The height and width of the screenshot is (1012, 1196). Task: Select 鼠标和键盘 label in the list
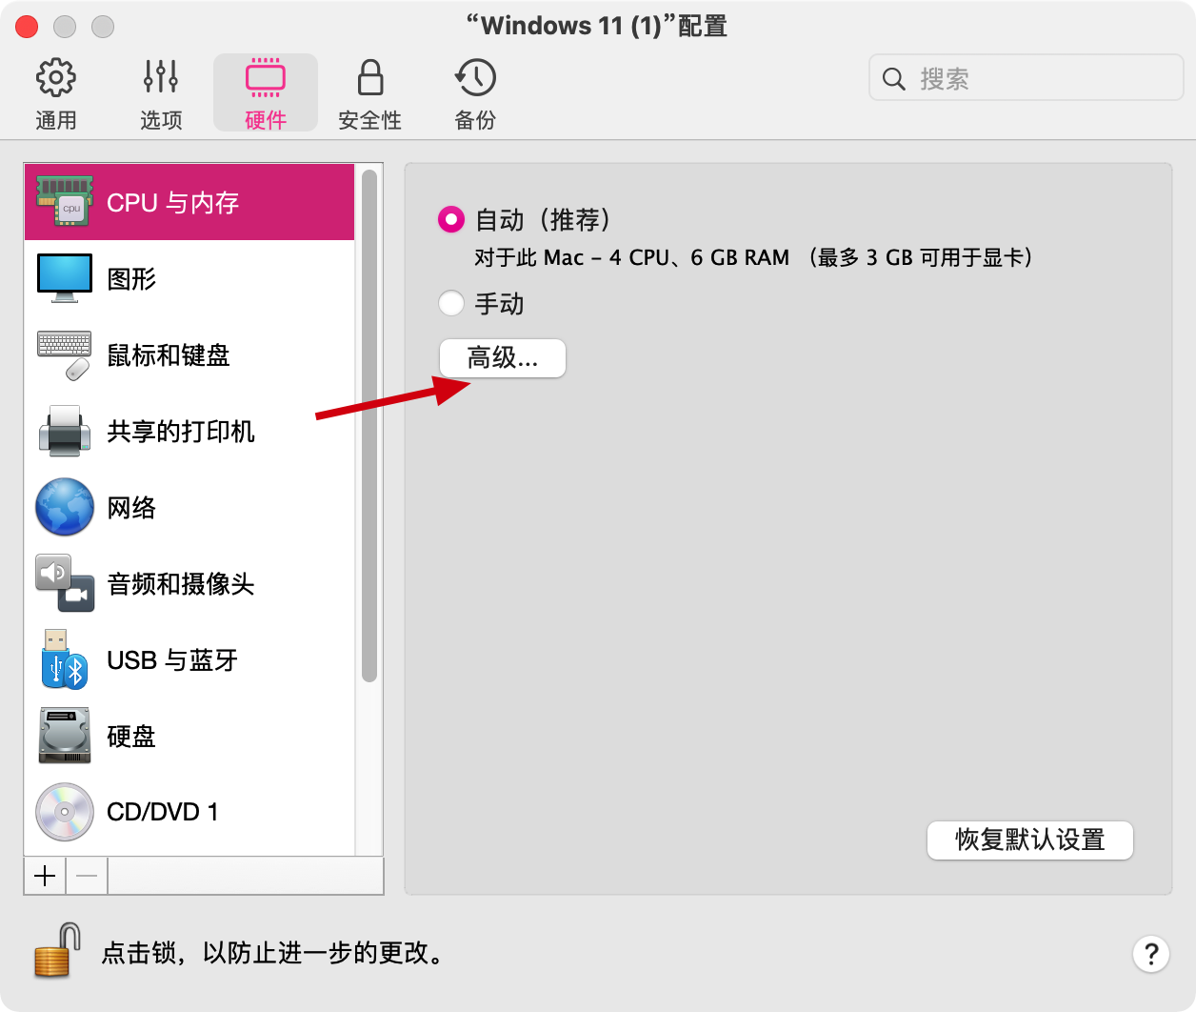point(169,355)
